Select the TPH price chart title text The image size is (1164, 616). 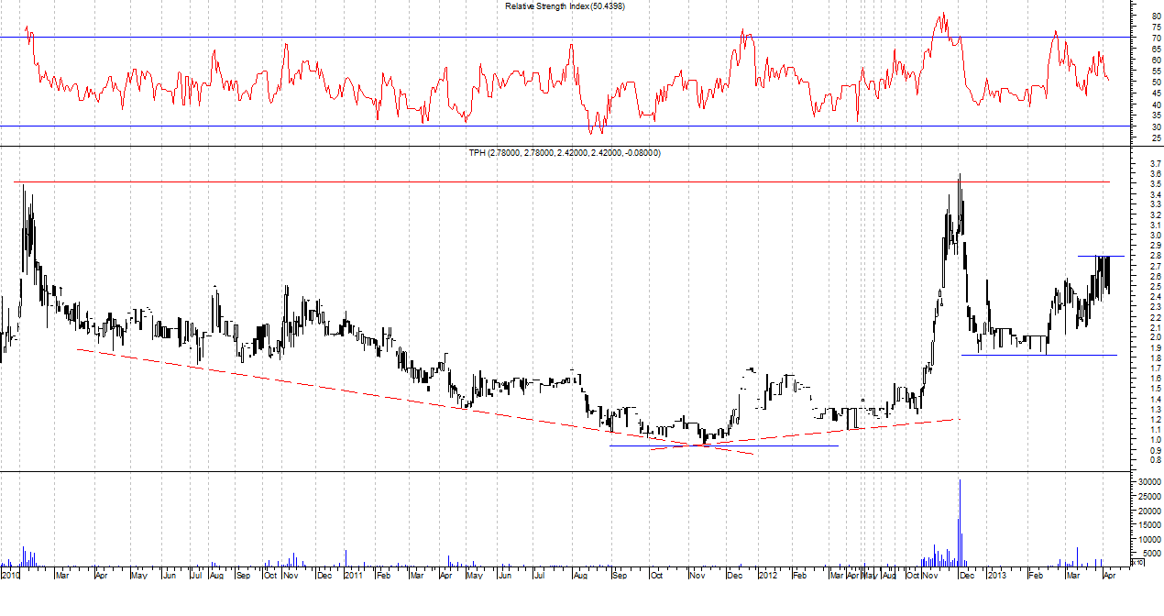(x=564, y=152)
